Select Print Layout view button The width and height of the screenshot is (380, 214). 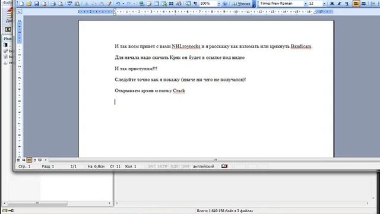click(x=29, y=160)
